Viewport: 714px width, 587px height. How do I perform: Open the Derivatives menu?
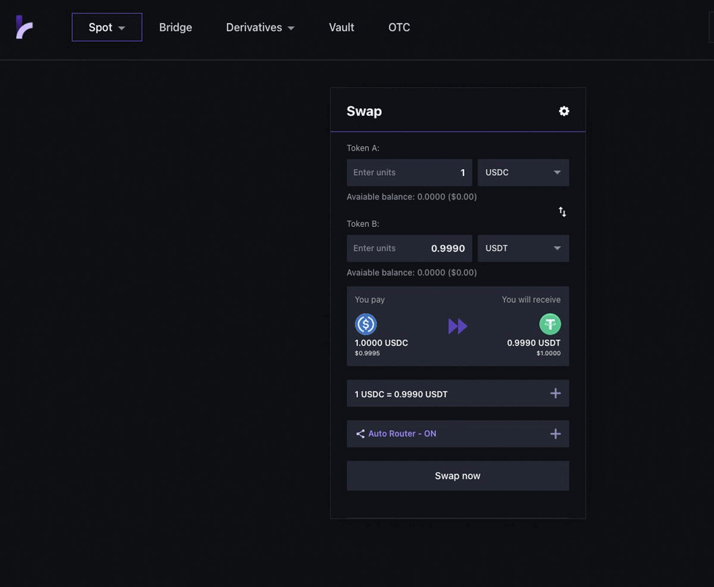pos(260,27)
